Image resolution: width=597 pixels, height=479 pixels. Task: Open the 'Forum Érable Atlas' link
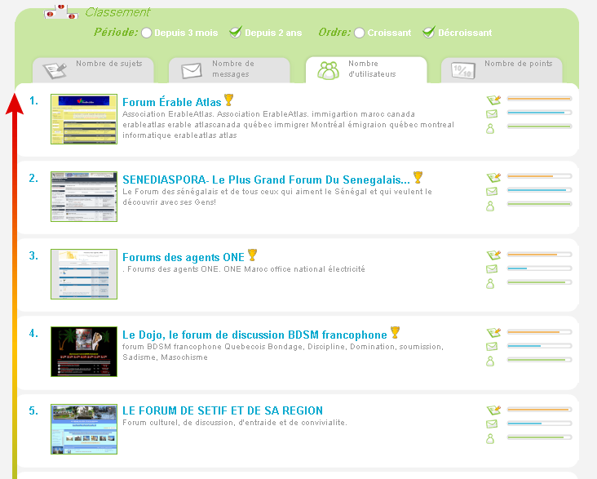[x=172, y=102]
